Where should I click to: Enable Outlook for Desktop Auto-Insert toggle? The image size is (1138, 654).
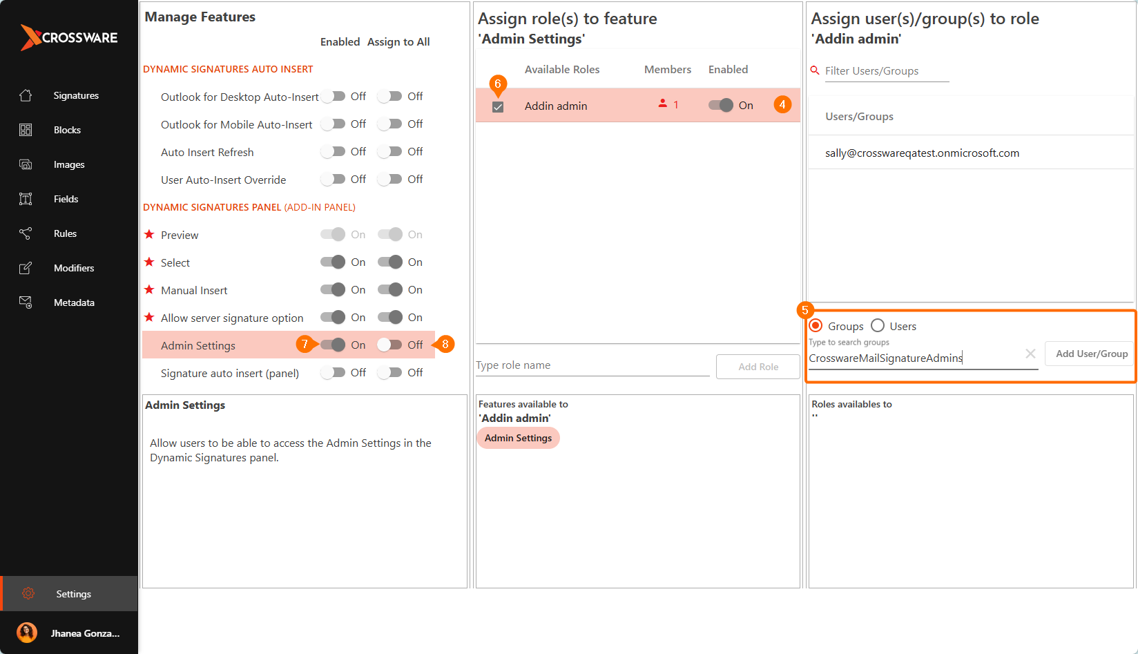click(x=333, y=96)
